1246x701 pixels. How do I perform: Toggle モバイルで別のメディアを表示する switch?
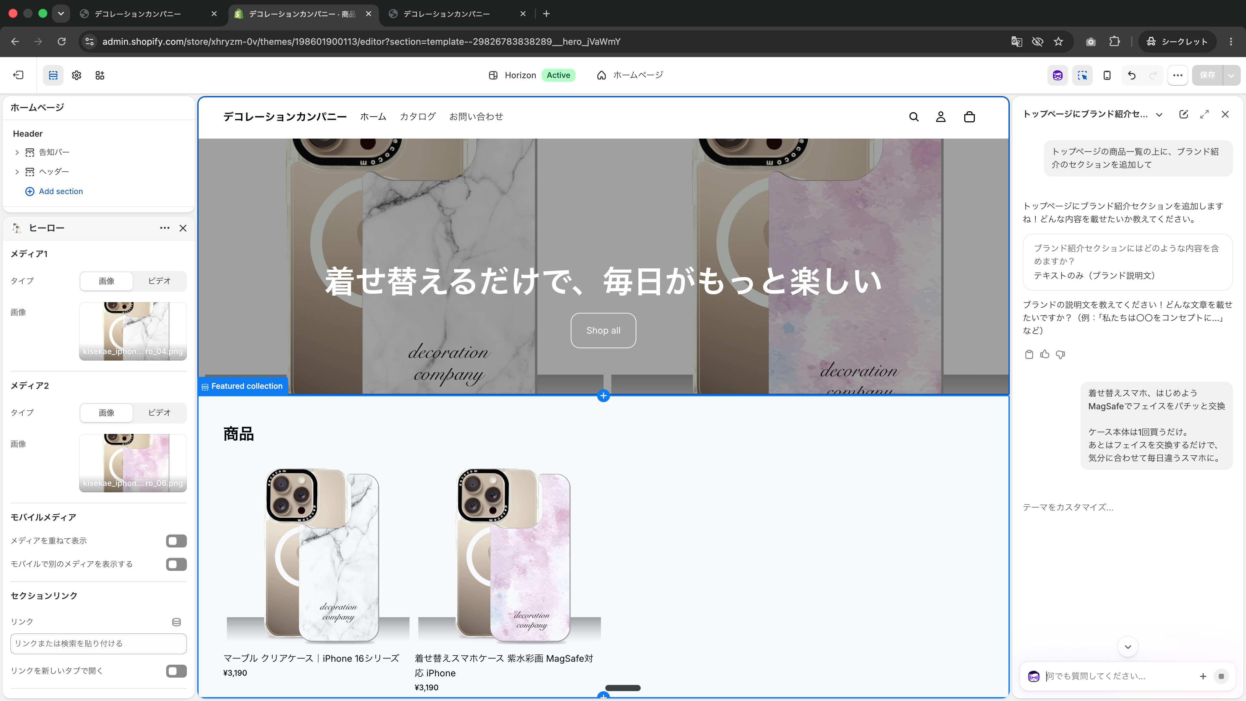point(176,564)
